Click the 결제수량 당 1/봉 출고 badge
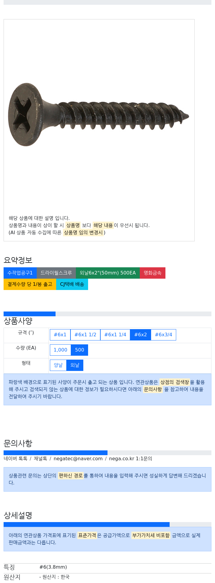 pyautogui.click(x=30, y=284)
